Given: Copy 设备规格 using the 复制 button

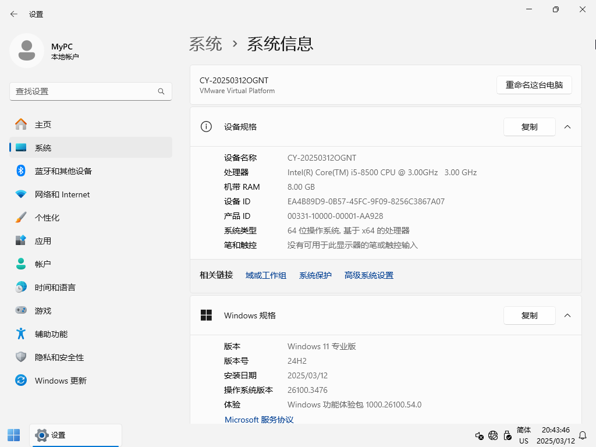Looking at the screenshot, I should pos(529,126).
